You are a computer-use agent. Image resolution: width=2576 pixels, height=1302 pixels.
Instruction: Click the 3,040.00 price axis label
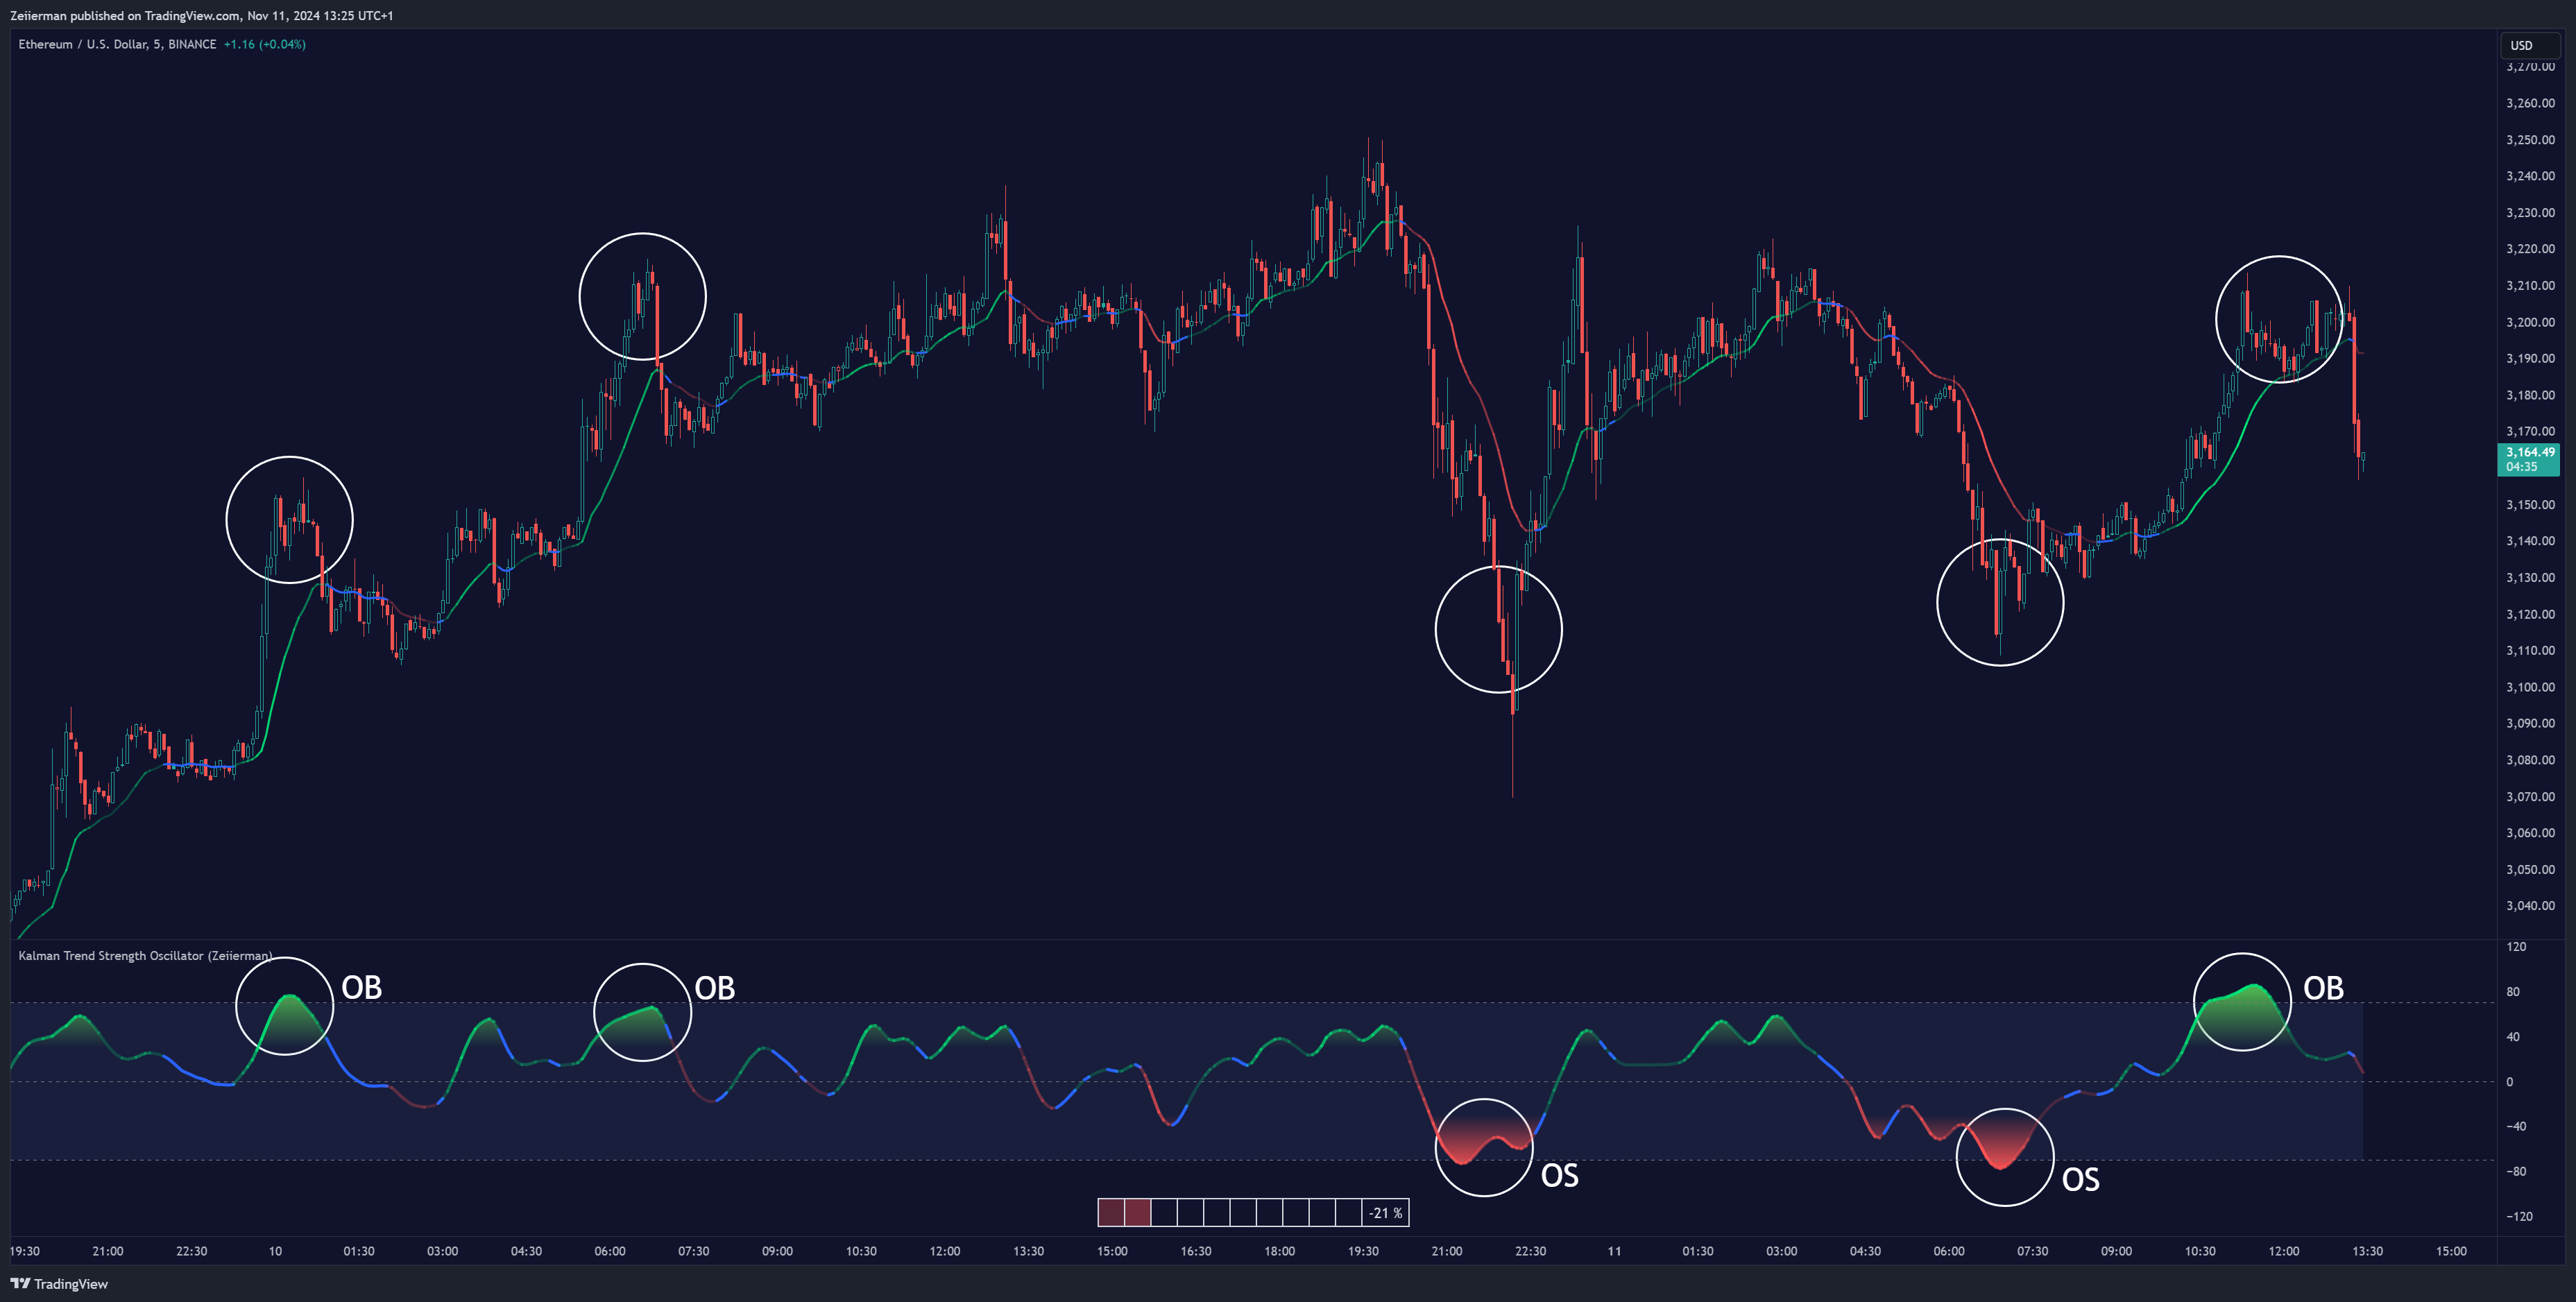2530,906
